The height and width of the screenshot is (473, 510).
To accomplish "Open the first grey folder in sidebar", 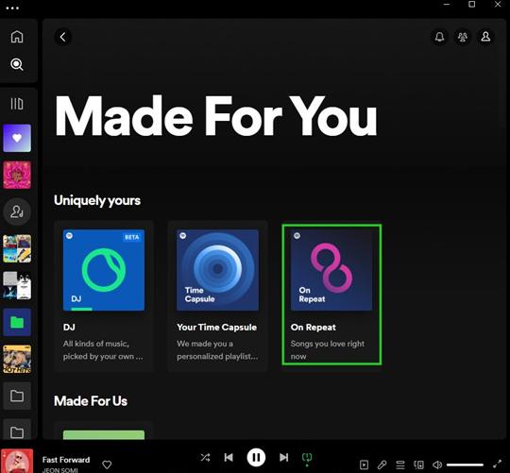I will pyautogui.click(x=17, y=396).
